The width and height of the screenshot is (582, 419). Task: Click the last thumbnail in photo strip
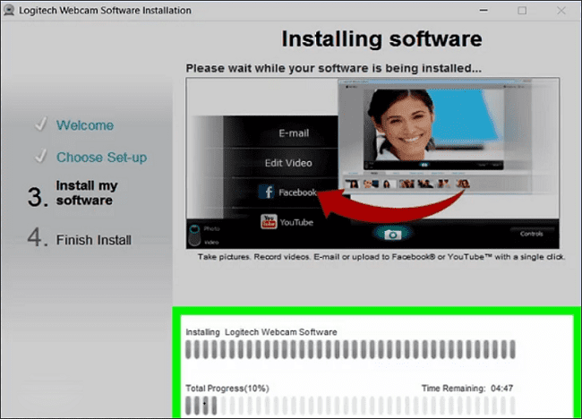point(463,184)
